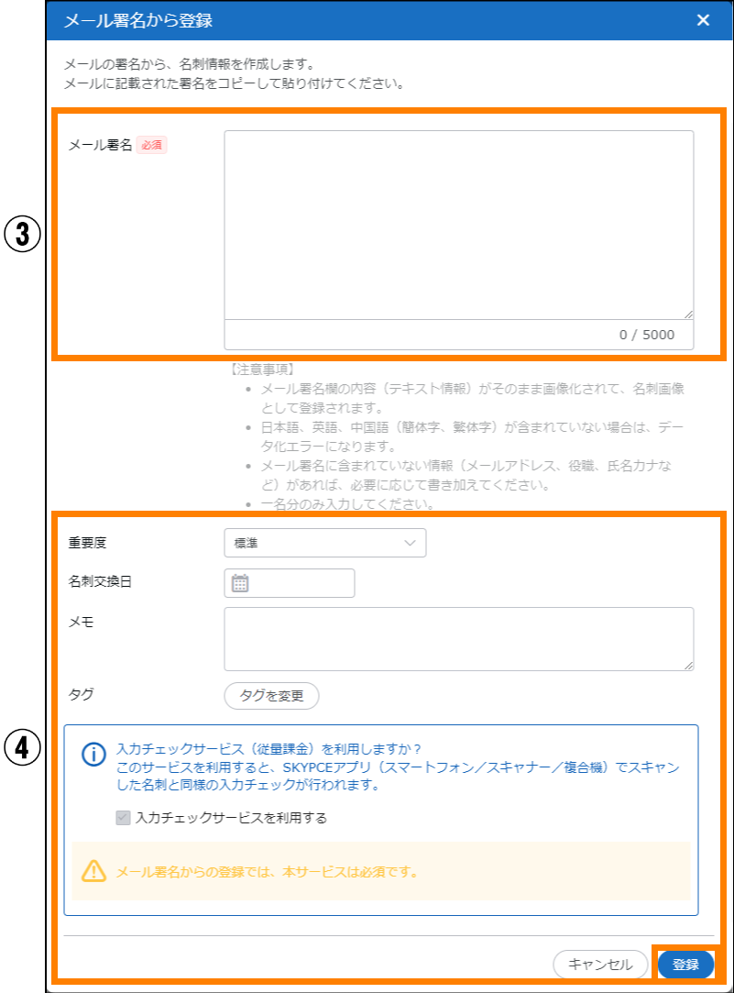
Task: Submit with the blue 登録 button
Action: tap(685, 964)
